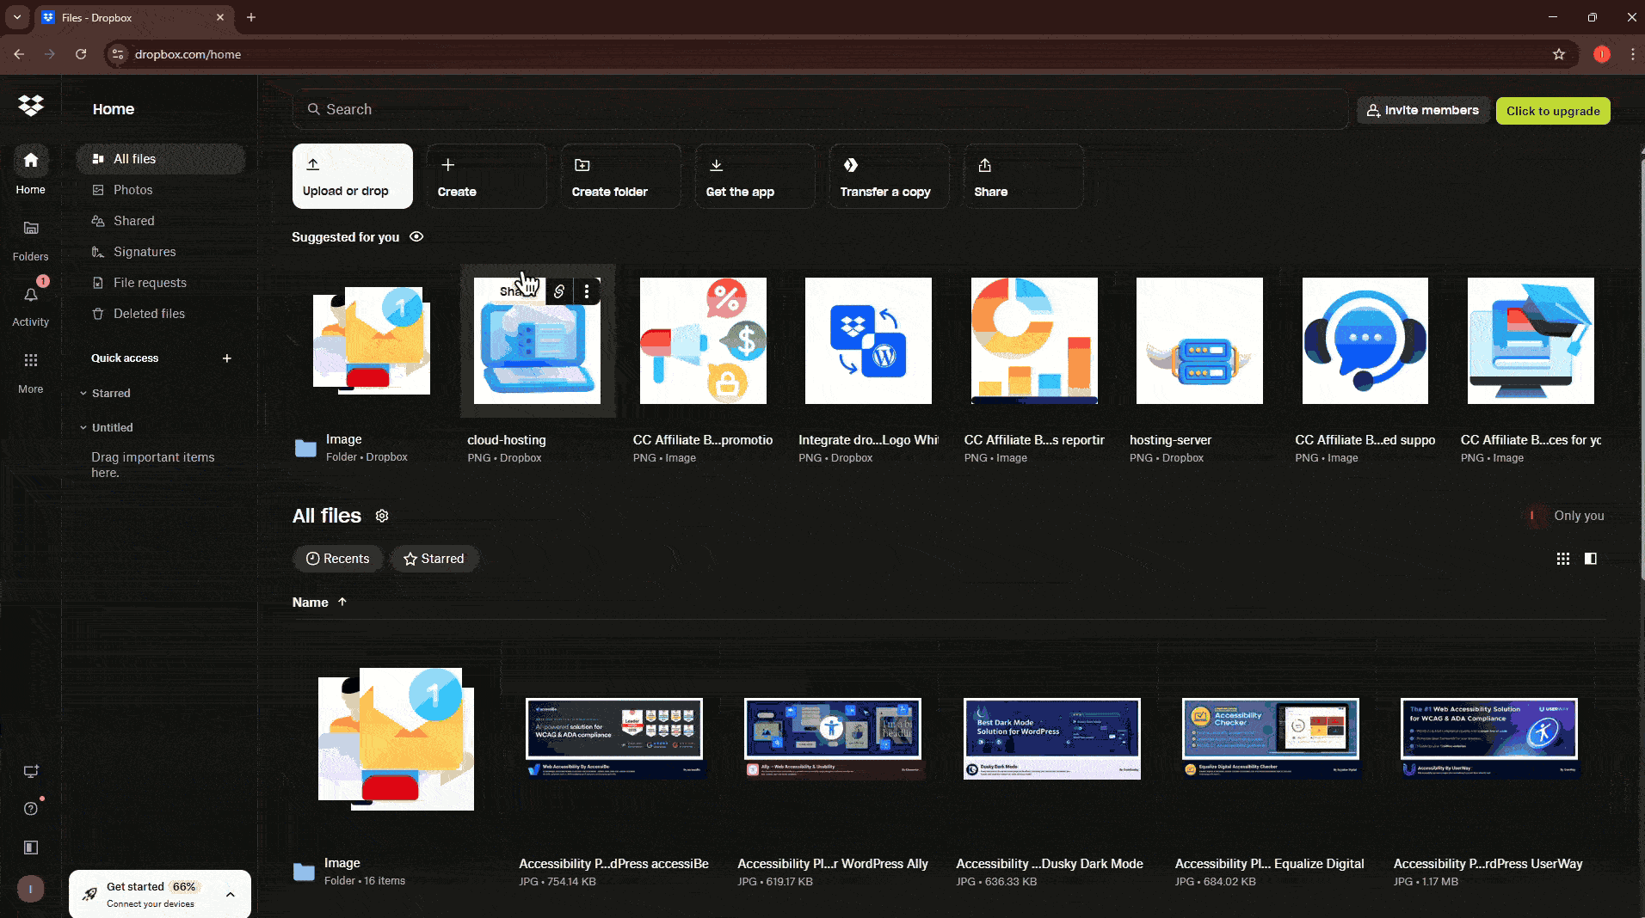Copy link for cloud-hosting suggested file
Image resolution: width=1645 pixels, height=918 pixels.
coord(559,291)
